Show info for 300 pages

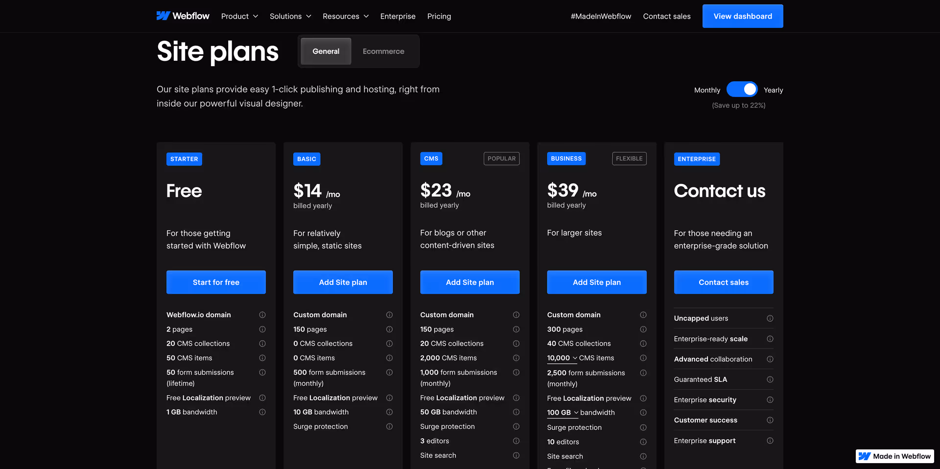(643, 329)
